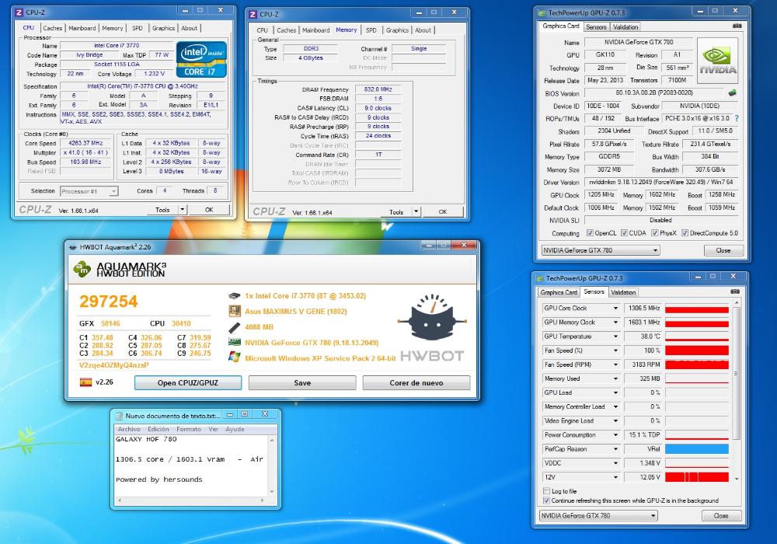Screen dimensions: 777x544
Task: Click the Tools button in CPU-Z Memory window
Action: click(396, 211)
